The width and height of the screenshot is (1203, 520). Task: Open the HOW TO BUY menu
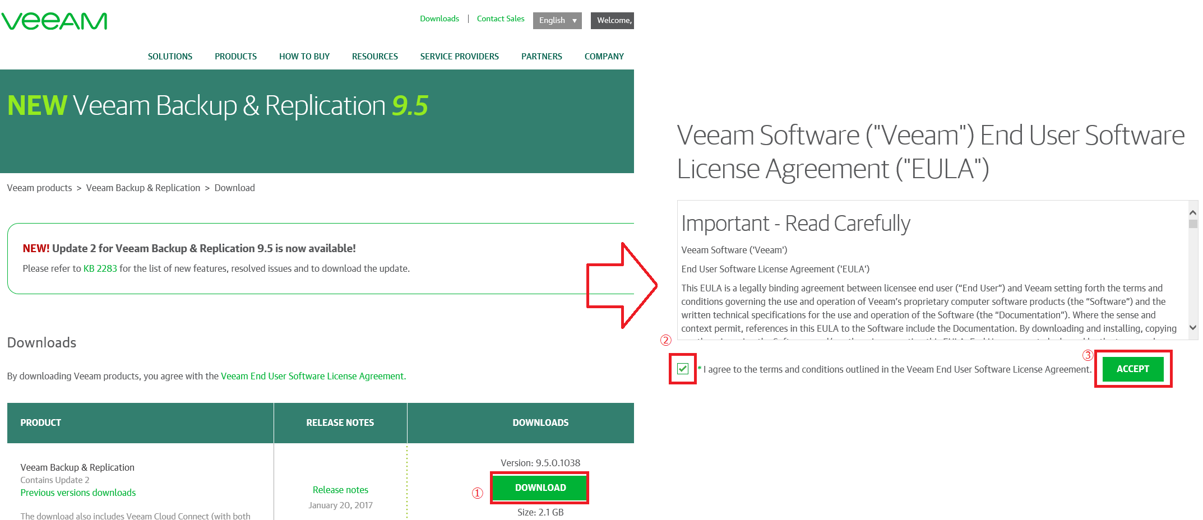(x=304, y=57)
